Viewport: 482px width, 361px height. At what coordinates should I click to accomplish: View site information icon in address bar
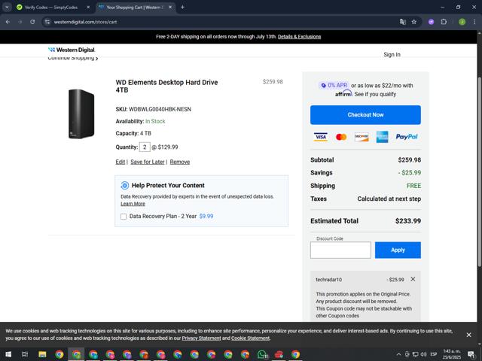[47, 22]
